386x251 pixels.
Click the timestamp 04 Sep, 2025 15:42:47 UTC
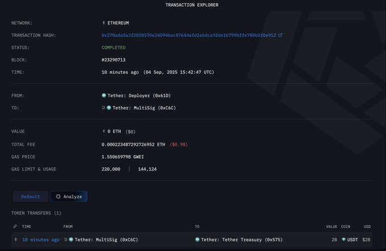click(x=179, y=72)
